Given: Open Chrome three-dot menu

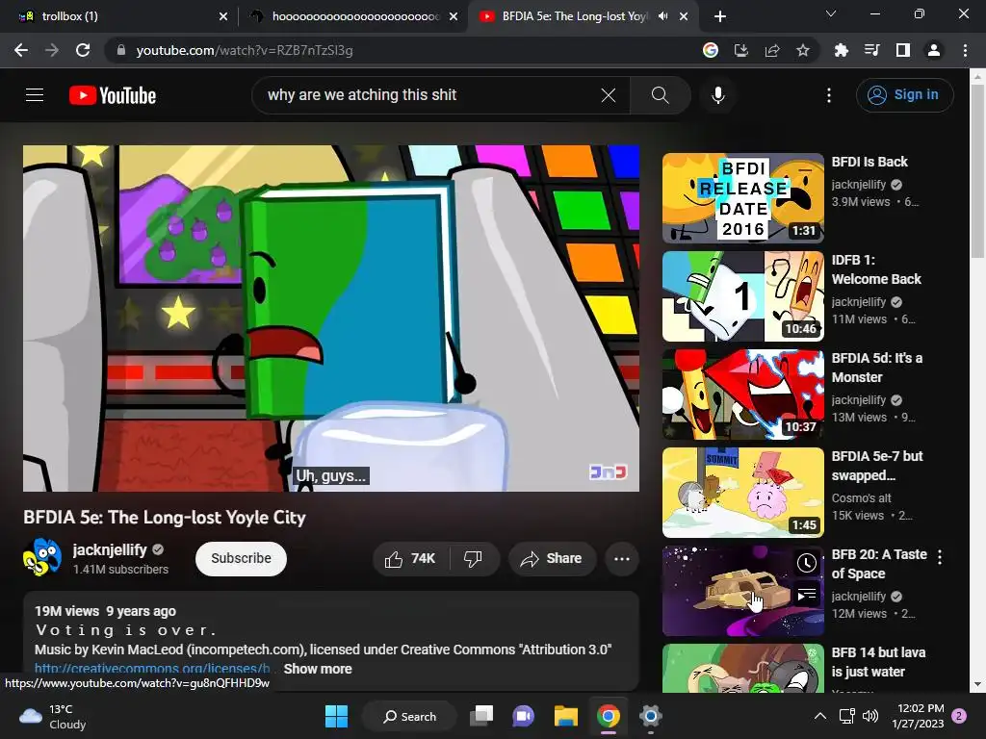Looking at the screenshot, I should click(x=965, y=50).
